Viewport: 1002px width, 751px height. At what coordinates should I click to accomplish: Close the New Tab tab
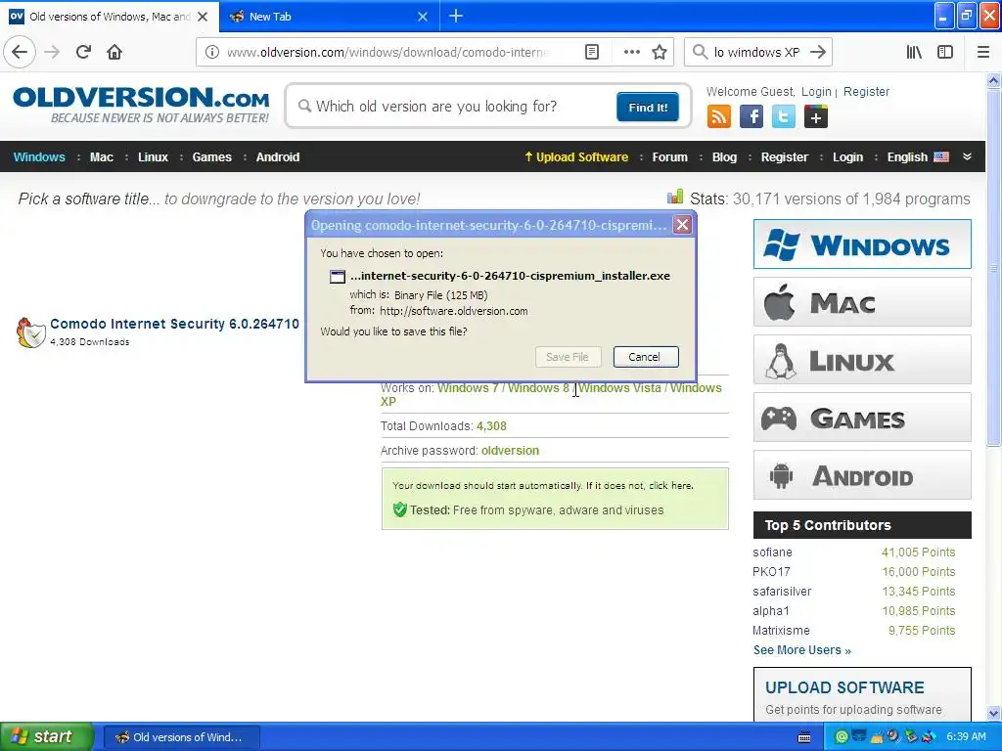423,17
